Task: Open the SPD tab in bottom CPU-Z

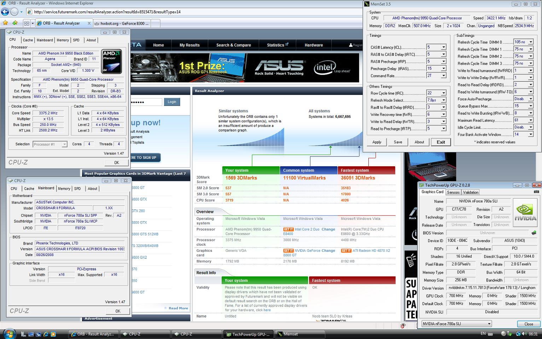Action: [77, 189]
